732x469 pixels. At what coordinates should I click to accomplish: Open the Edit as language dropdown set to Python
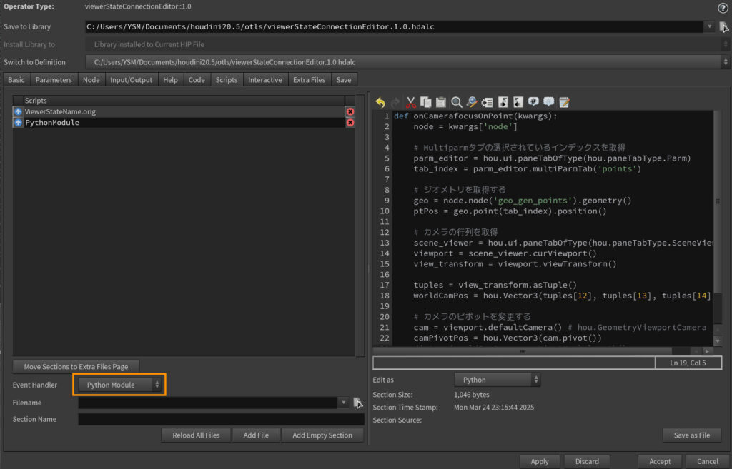pyautogui.click(x=498, y=379)
